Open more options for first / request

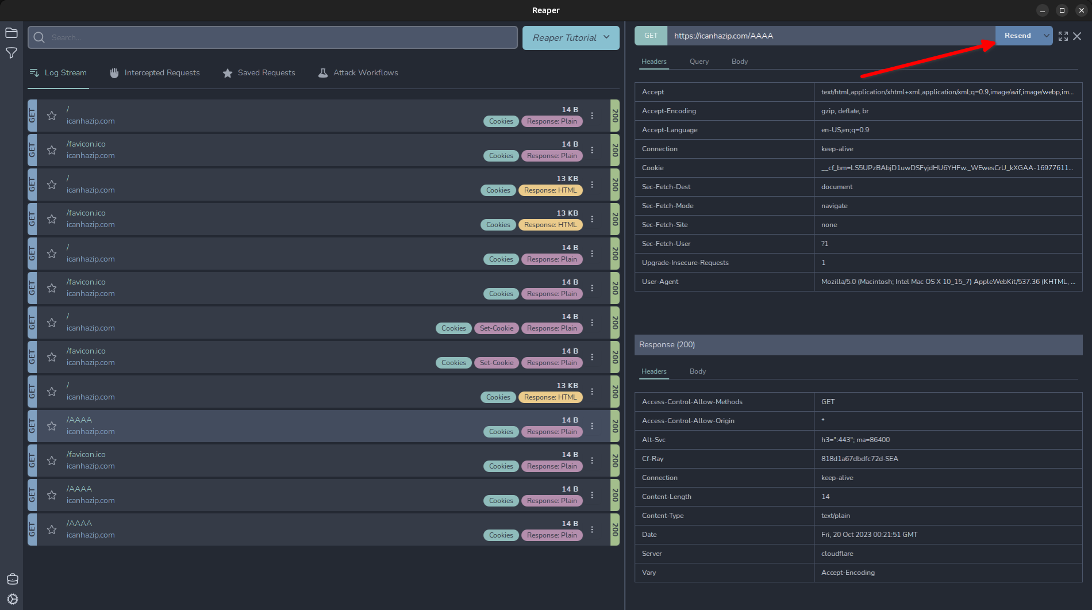[592, 116]
